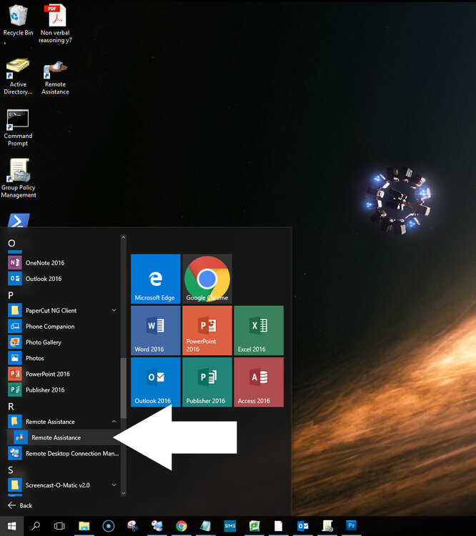Open the SIMS taskbar icon
Image resolution: width=476 pixels, height=536 pixels.
point(230,526)
